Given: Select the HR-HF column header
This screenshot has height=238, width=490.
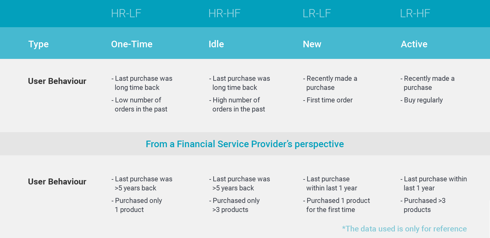Looking at the screenshot, I should click(x=224, y=13).
